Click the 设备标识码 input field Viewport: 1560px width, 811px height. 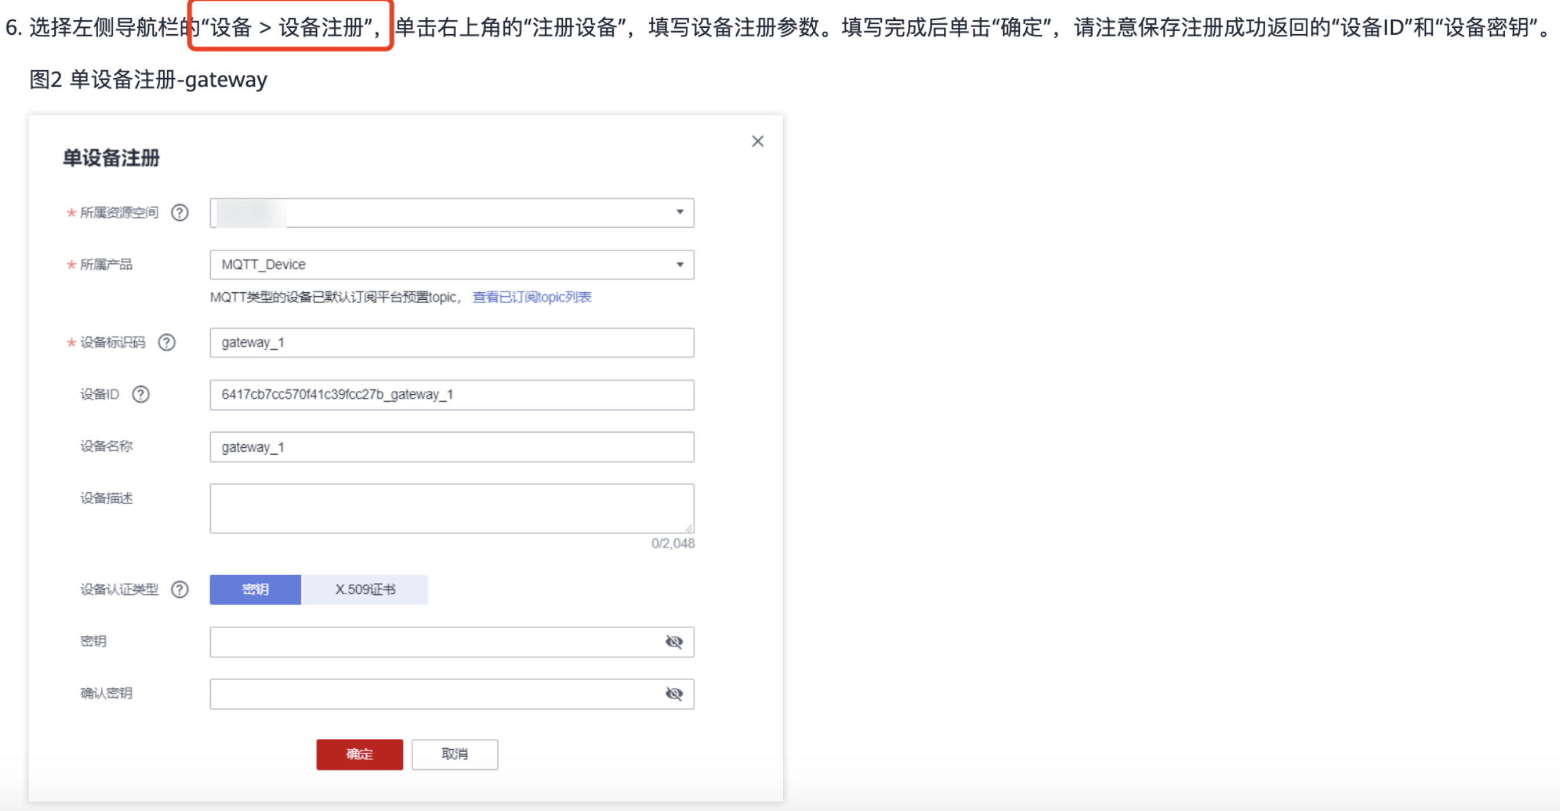point(452,342)
